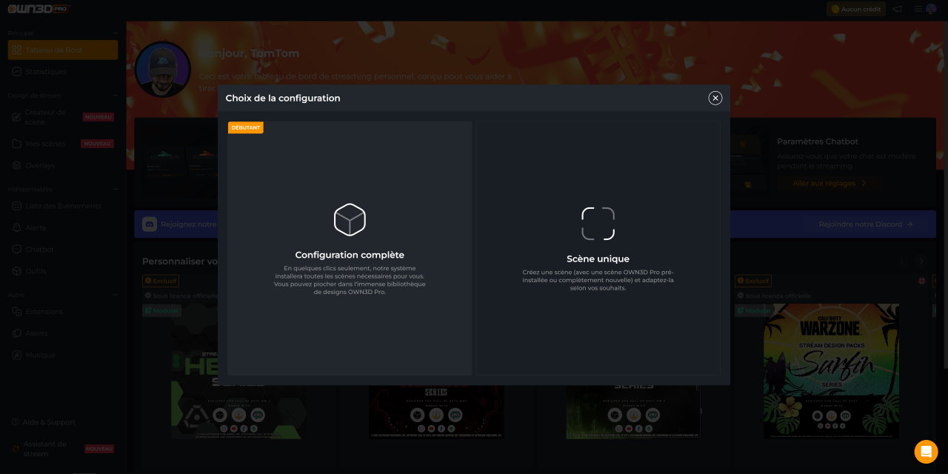This screenshot has width=948, height=474.
Task: Open Créateur de scène in the sidebar
Action: point(63,117)
